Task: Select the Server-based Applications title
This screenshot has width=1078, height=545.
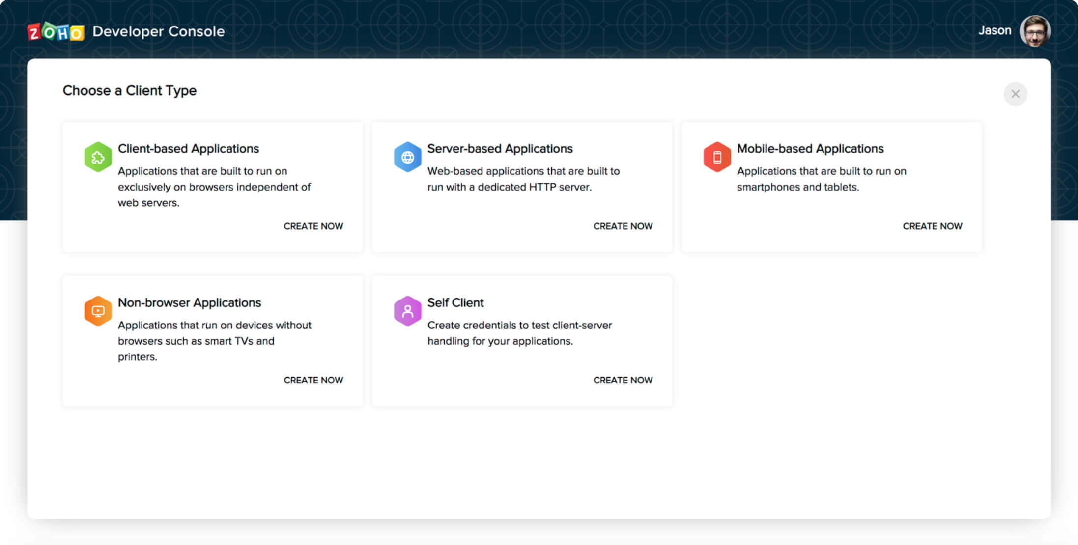Action: point(500,149)
